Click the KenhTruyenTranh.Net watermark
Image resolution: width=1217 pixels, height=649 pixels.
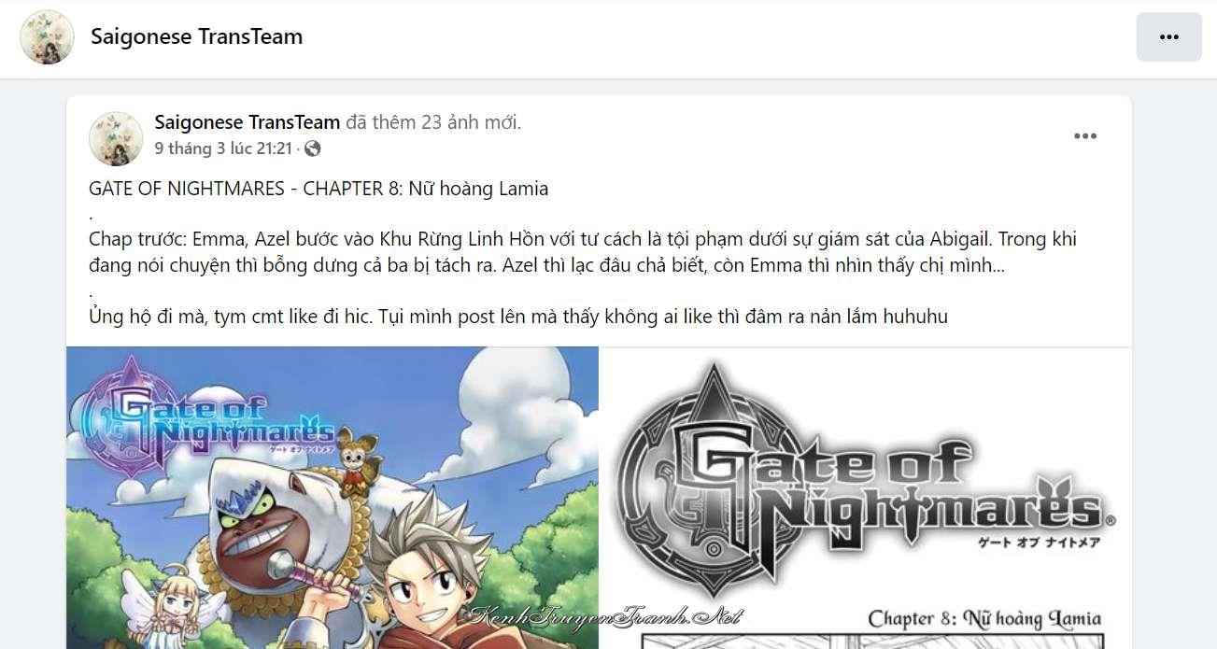pos(608,616)
